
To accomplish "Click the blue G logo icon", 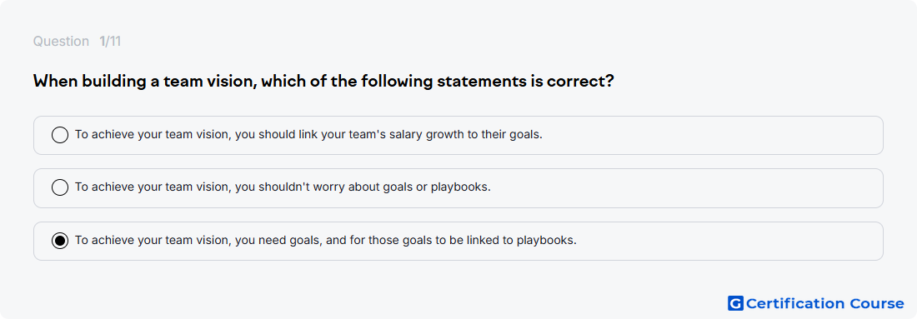I will [x=735, y=303].
